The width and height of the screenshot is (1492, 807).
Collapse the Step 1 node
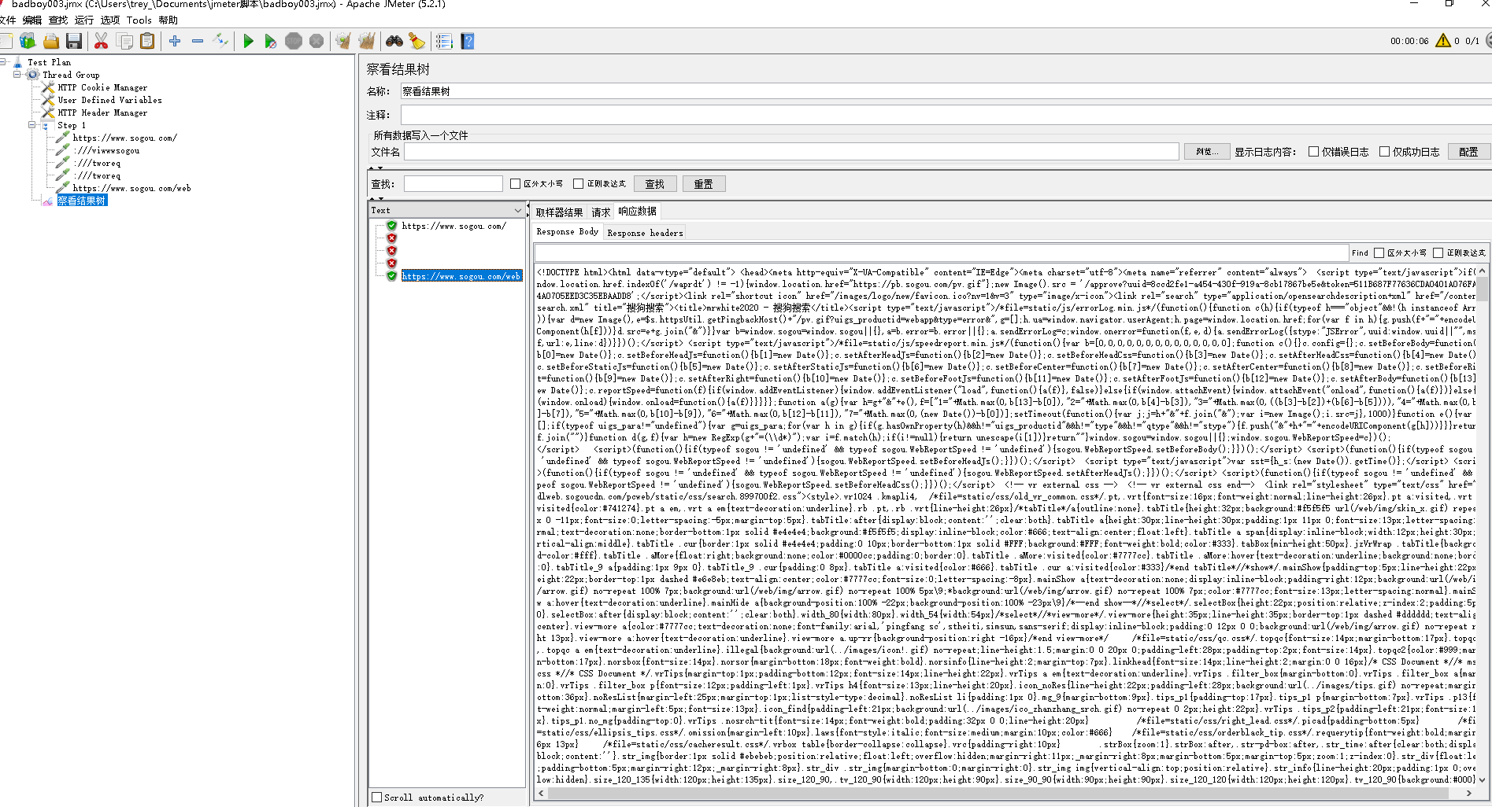pos(32,124)
